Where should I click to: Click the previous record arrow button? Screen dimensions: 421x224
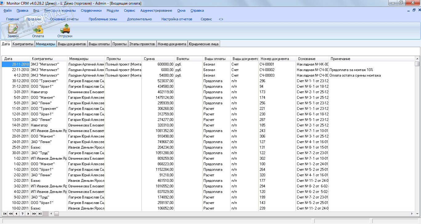click(x=16, y=214)
